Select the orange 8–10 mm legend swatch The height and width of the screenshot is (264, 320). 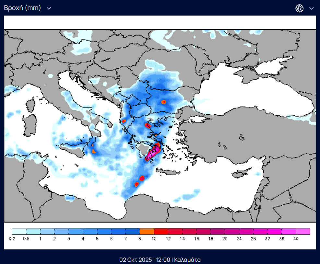[x=147, y=232]
